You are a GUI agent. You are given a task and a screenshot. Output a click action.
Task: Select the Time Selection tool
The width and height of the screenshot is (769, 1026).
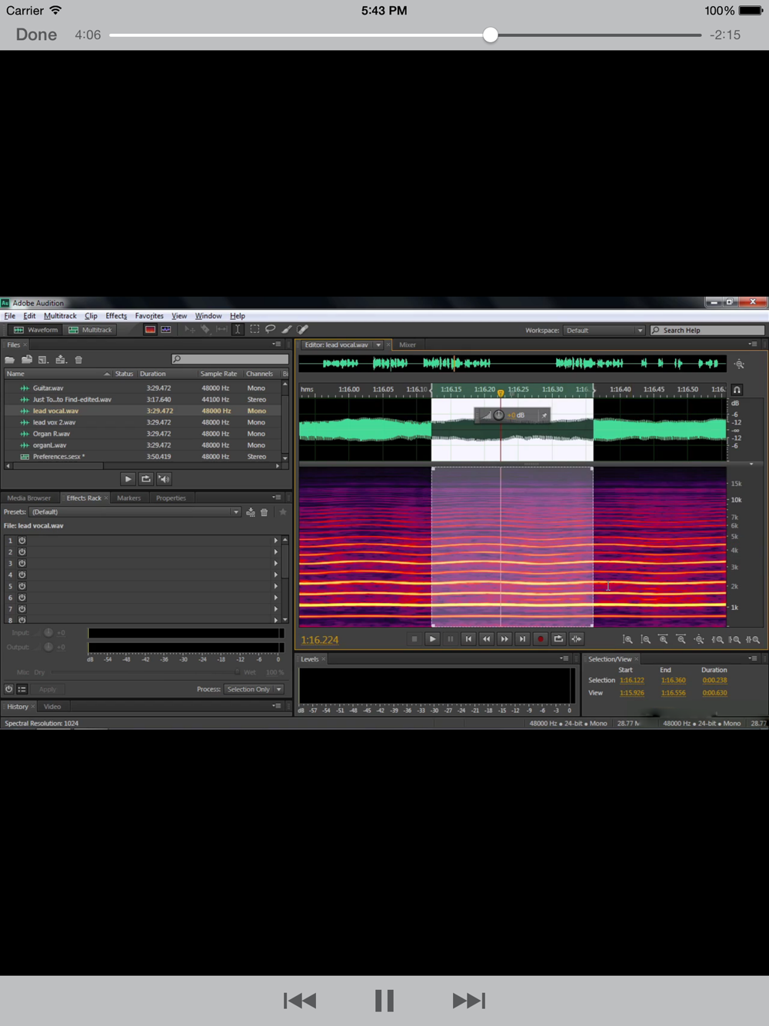point(238,330)
